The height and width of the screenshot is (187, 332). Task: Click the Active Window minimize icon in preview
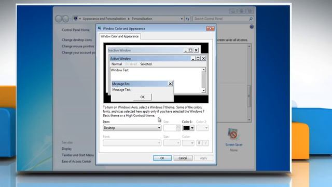point(193,58)
